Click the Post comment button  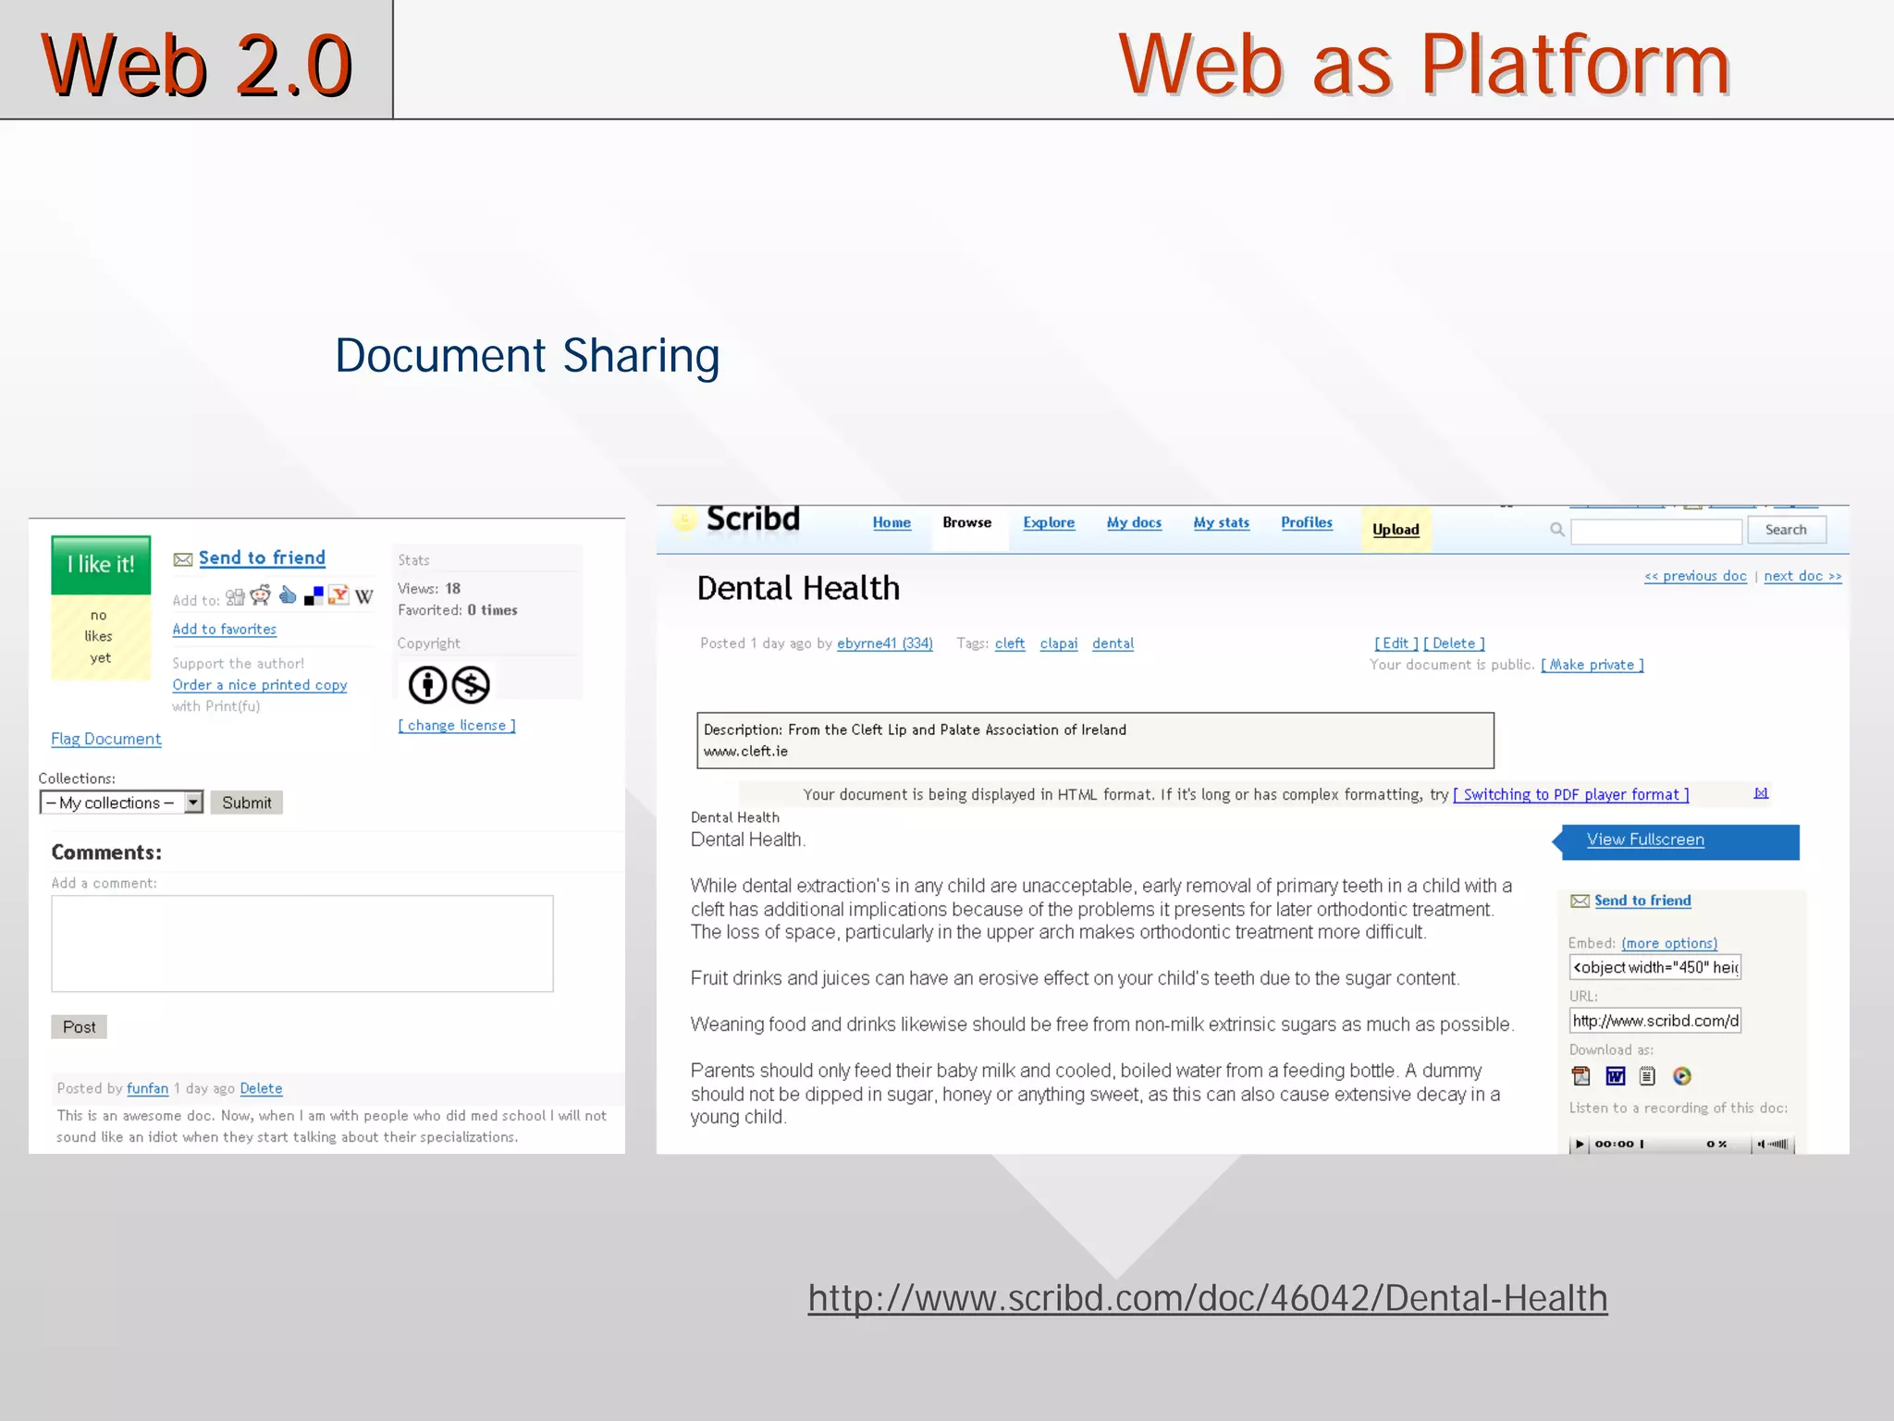(79, 1027)
